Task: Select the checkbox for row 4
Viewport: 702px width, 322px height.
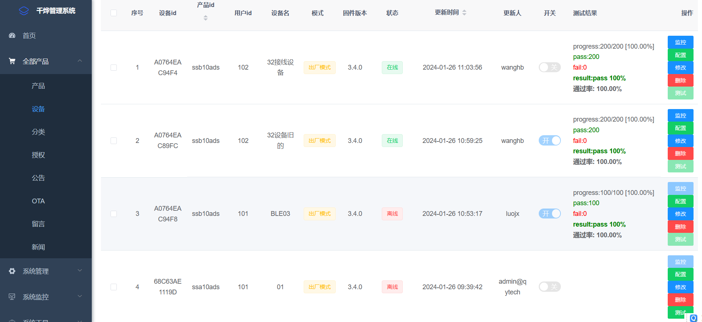Action: pyautogui.click(x=114, y=287)
